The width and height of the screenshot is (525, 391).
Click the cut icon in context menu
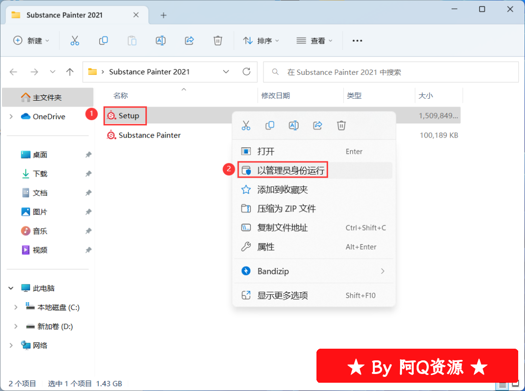click(246, 125)
